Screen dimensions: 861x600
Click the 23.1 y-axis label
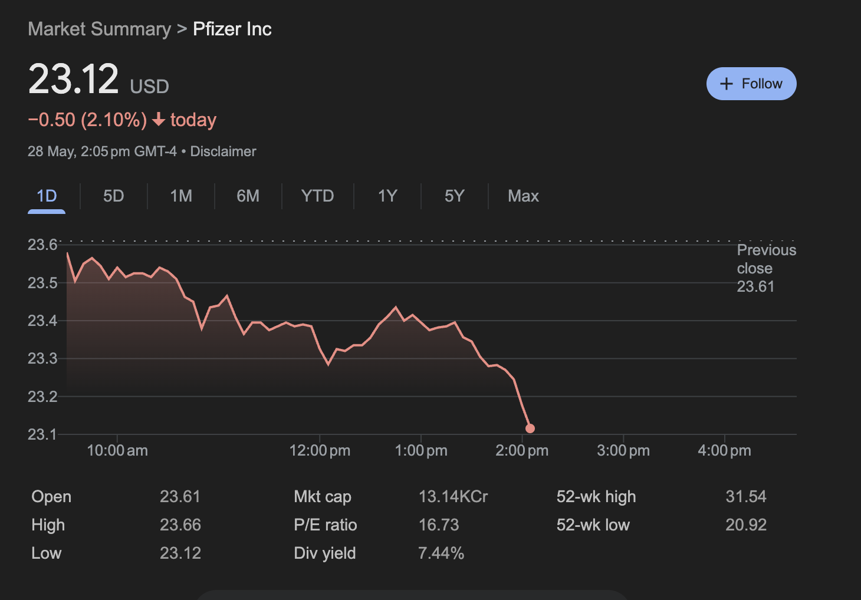tap(42, 434)
